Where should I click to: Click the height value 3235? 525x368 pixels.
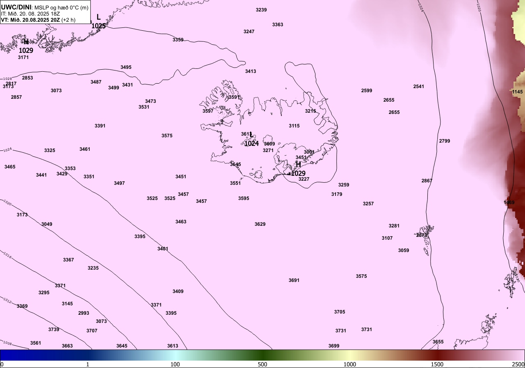[93, 268]
